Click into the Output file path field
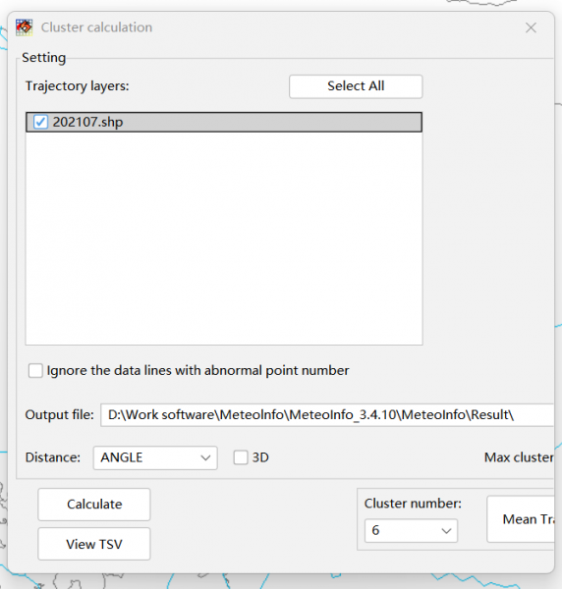This screenshot has height=589, width=562. pyautogui.click(x=327, y=415)
